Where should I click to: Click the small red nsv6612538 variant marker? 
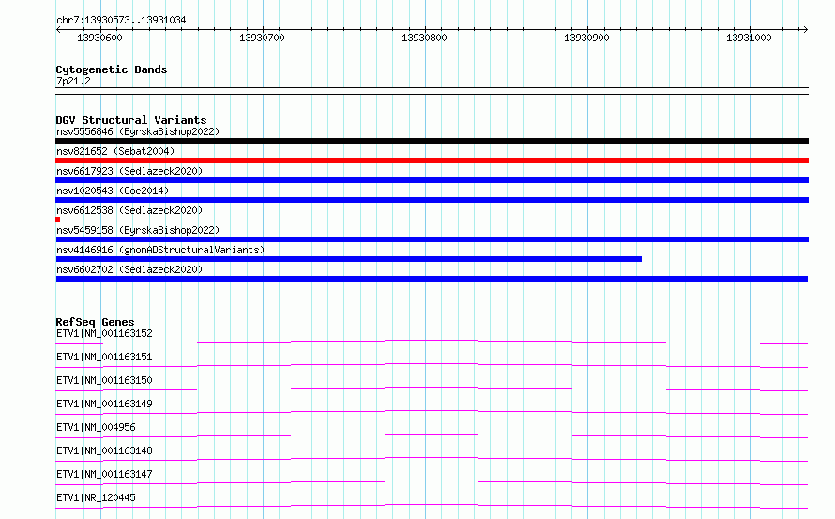pyautogui.click(x=58, y=220)
